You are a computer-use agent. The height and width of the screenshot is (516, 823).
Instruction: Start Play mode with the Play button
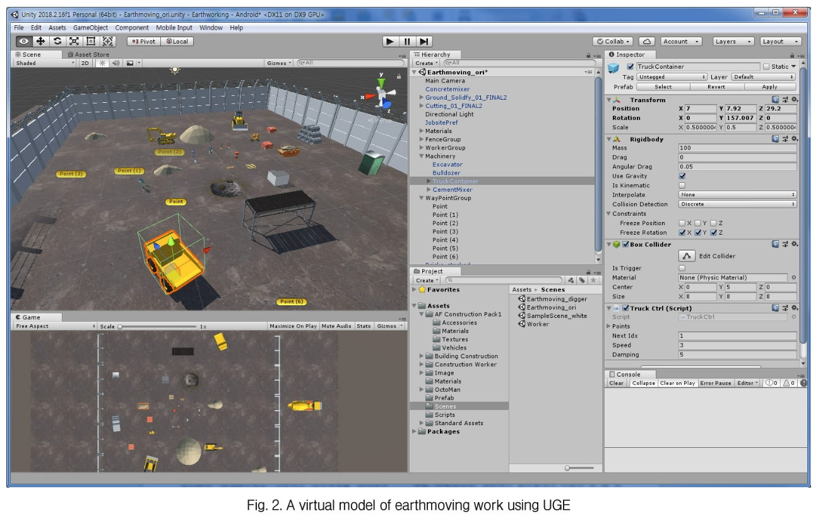[x=391, y=41]
